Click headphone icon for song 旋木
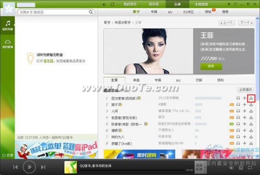260x175 pixels. coord(238,104)
